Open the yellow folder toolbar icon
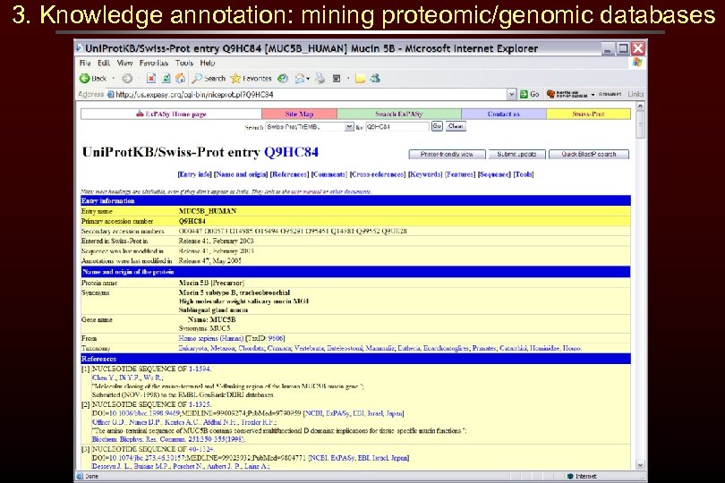725x483 pixels. point(360,79)
